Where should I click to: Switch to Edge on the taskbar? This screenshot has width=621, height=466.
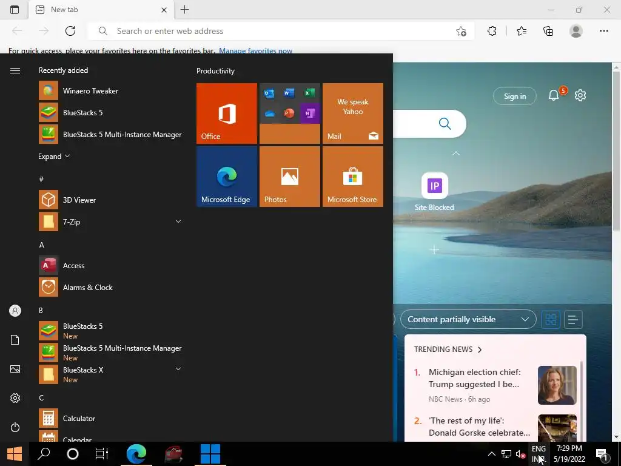(x=136, y=454)
